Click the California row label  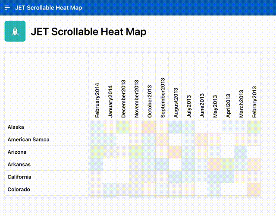tap(20, 177)
